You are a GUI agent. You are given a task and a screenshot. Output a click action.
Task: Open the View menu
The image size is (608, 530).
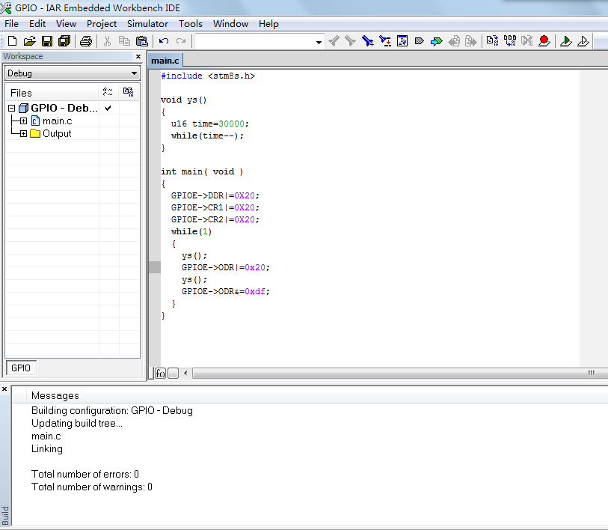point(66,24)
